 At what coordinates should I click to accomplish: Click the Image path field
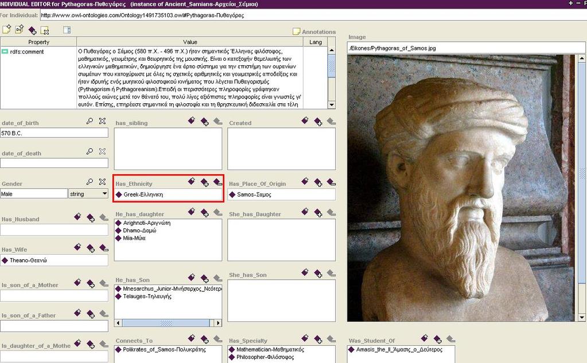tap(466, 48)
